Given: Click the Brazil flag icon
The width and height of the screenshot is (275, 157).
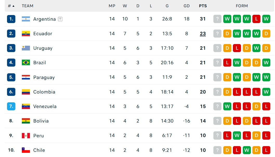Looking at the screenshot, I should click(x=26, y=63).
